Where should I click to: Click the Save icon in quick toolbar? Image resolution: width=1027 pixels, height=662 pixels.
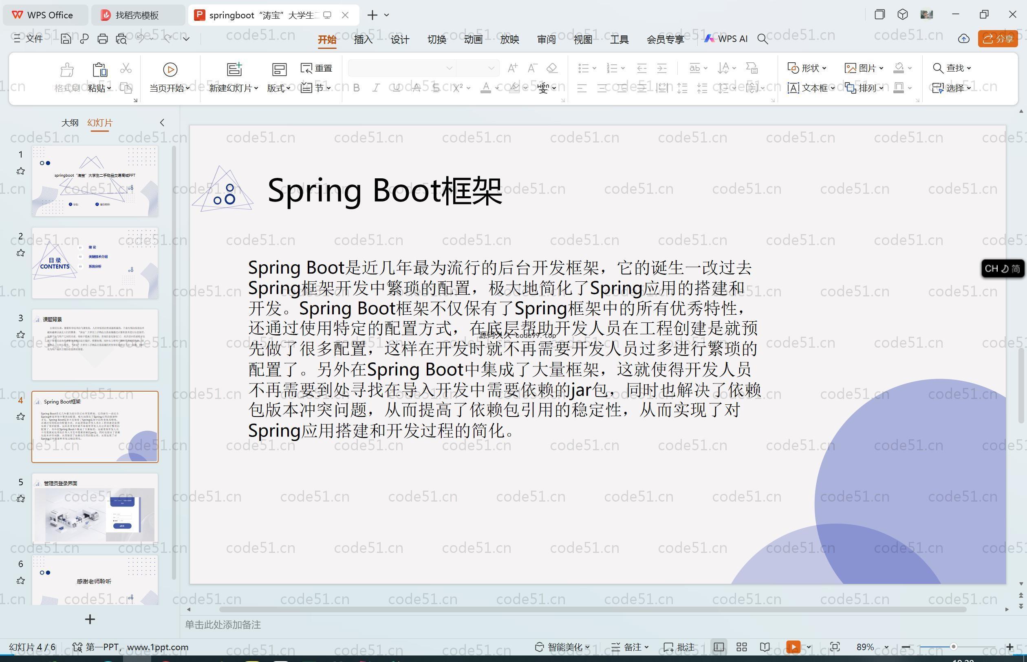pyautogui.click(x=66, y=39)
